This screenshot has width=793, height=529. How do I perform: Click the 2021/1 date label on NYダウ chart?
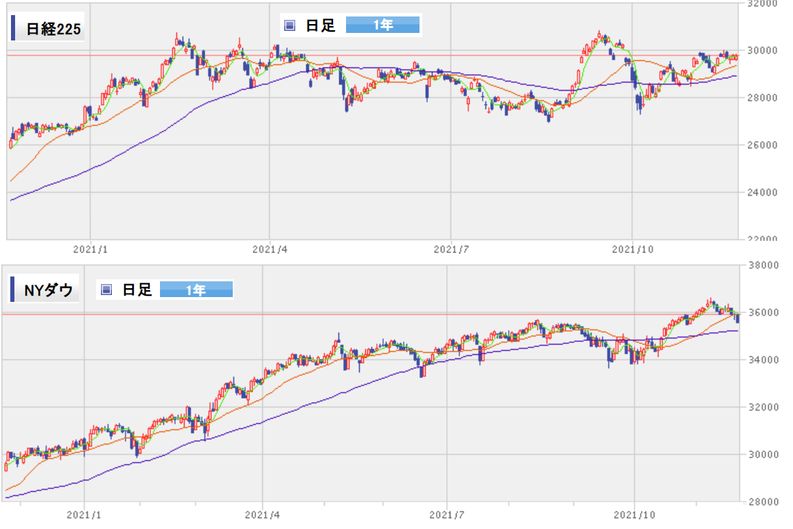(84, 515)
